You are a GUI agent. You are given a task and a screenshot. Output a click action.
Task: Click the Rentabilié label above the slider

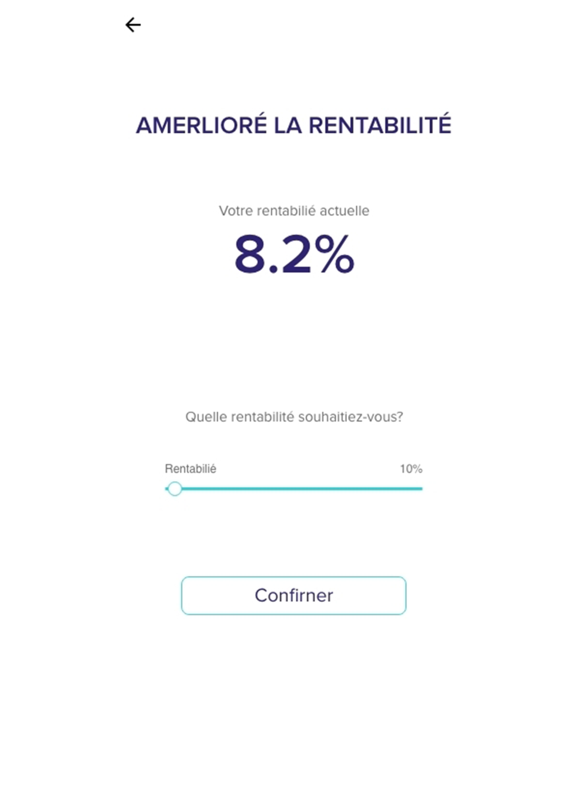[191, 469]
